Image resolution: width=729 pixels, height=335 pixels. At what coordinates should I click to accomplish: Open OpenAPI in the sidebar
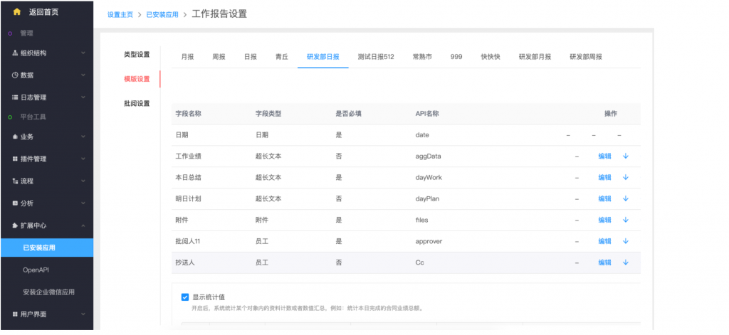click(x=36, y=270)
